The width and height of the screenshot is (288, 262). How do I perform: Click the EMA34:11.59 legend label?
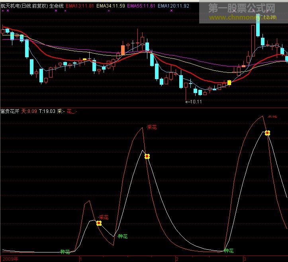[111, 6]
